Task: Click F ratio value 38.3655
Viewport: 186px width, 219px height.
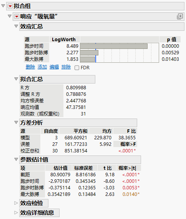Action: (127, 138)
